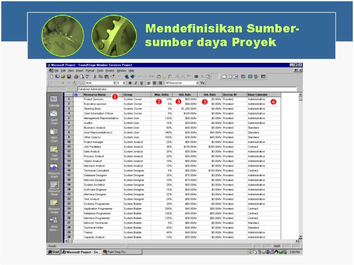Click the Web Toolbar icon
This screenshot has width=354, height=265.
coord(133,77)
